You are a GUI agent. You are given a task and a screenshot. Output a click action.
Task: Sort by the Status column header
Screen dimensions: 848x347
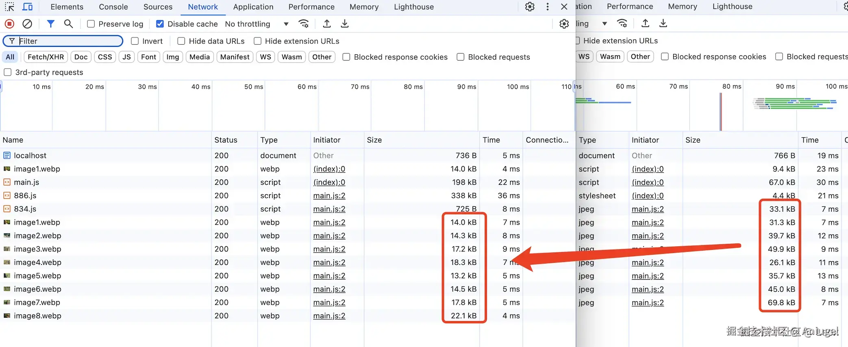(234, 140)
